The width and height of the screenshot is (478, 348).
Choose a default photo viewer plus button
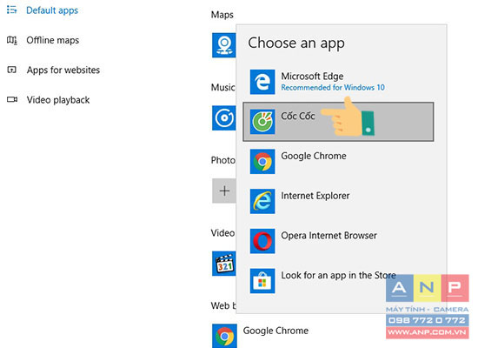(x=224, y=191)
